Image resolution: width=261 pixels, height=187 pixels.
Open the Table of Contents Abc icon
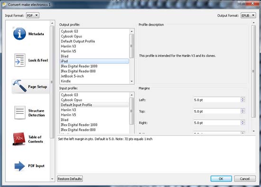(x=19, y=139)
